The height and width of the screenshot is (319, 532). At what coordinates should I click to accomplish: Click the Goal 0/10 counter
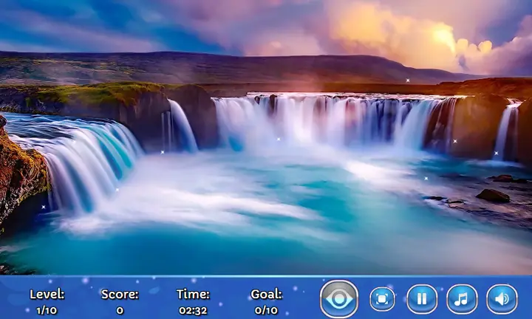click(266, 302)
